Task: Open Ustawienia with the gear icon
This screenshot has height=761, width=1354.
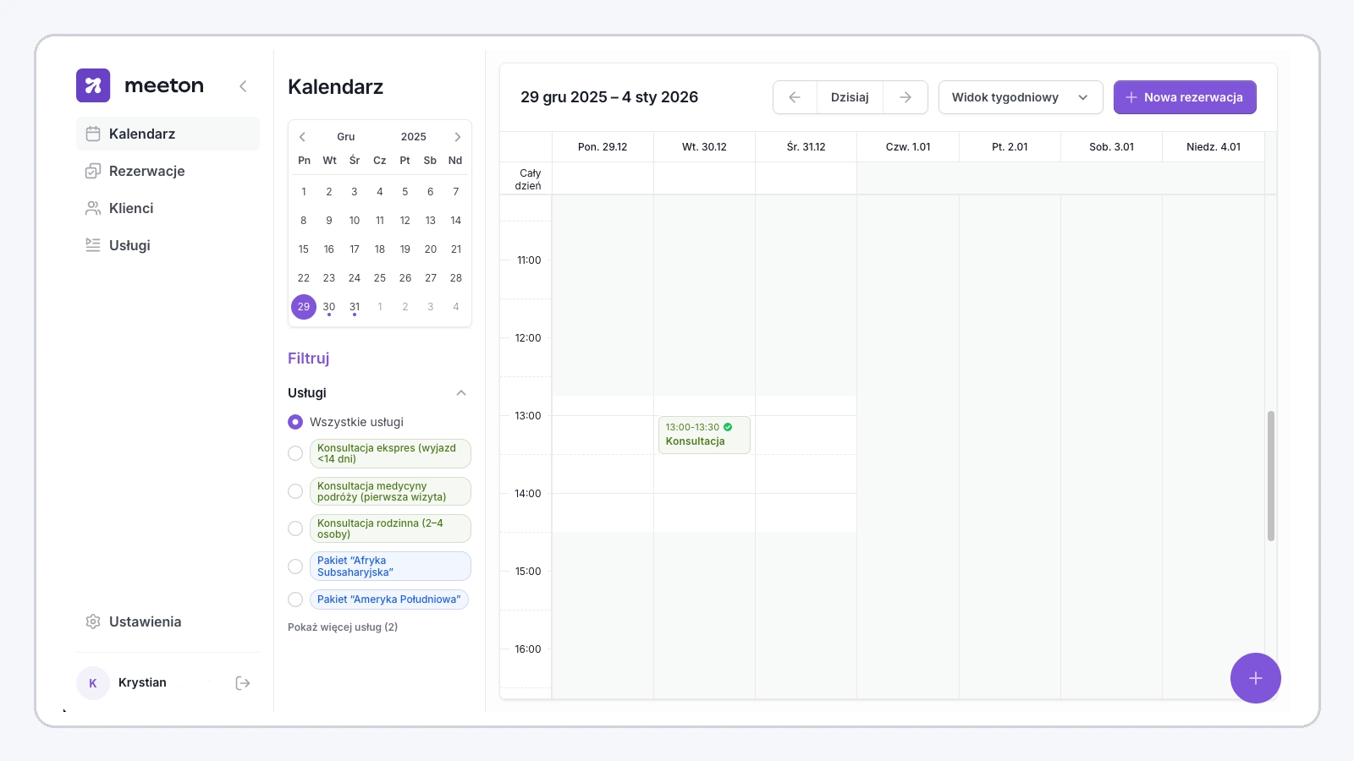Action: point(93,621)
